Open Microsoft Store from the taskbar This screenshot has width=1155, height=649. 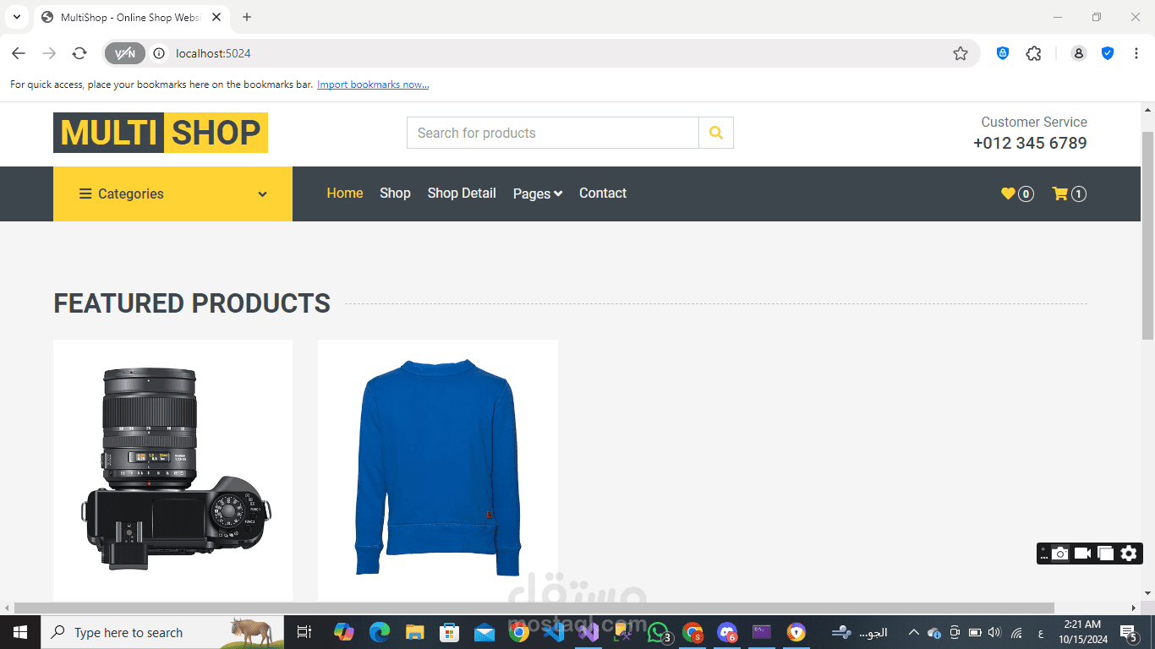(x=449, y=632)
